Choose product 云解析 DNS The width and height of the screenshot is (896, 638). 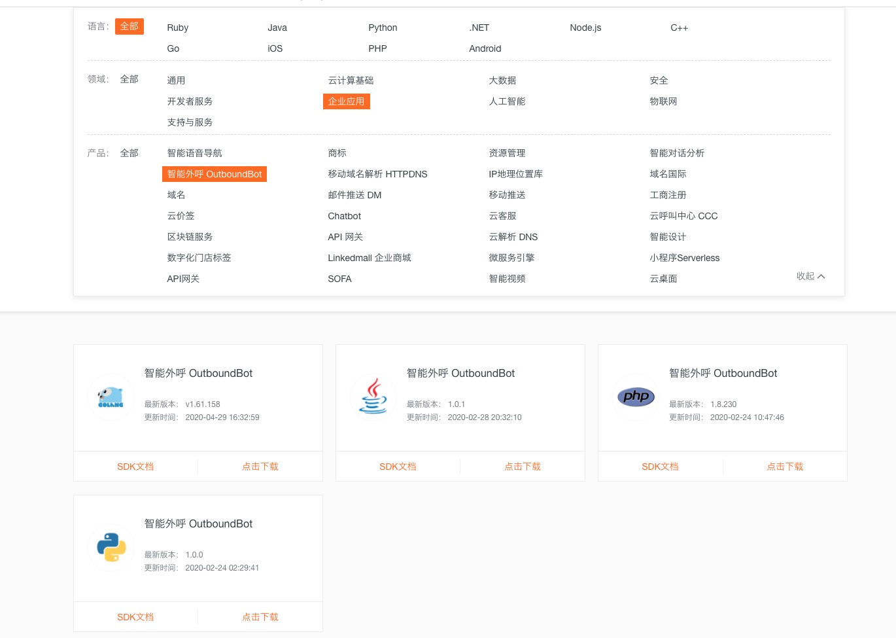tap(513, 237)
